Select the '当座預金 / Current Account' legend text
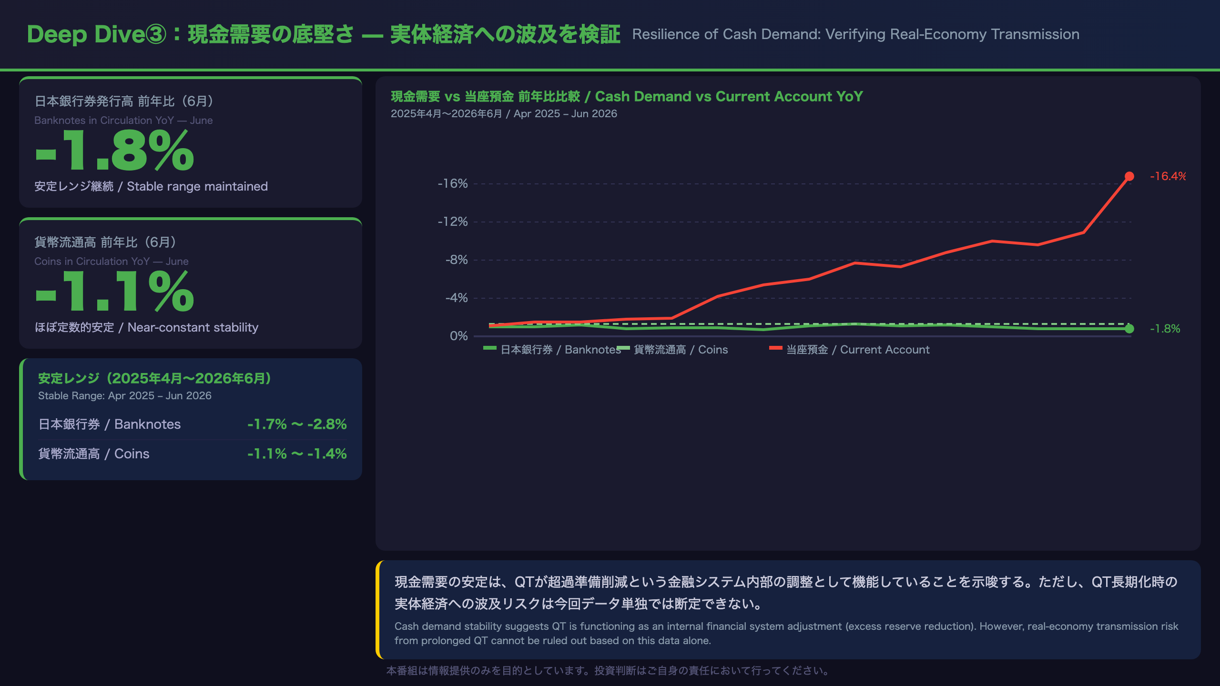Screen dimensions: 1220x686 [858, 350]
